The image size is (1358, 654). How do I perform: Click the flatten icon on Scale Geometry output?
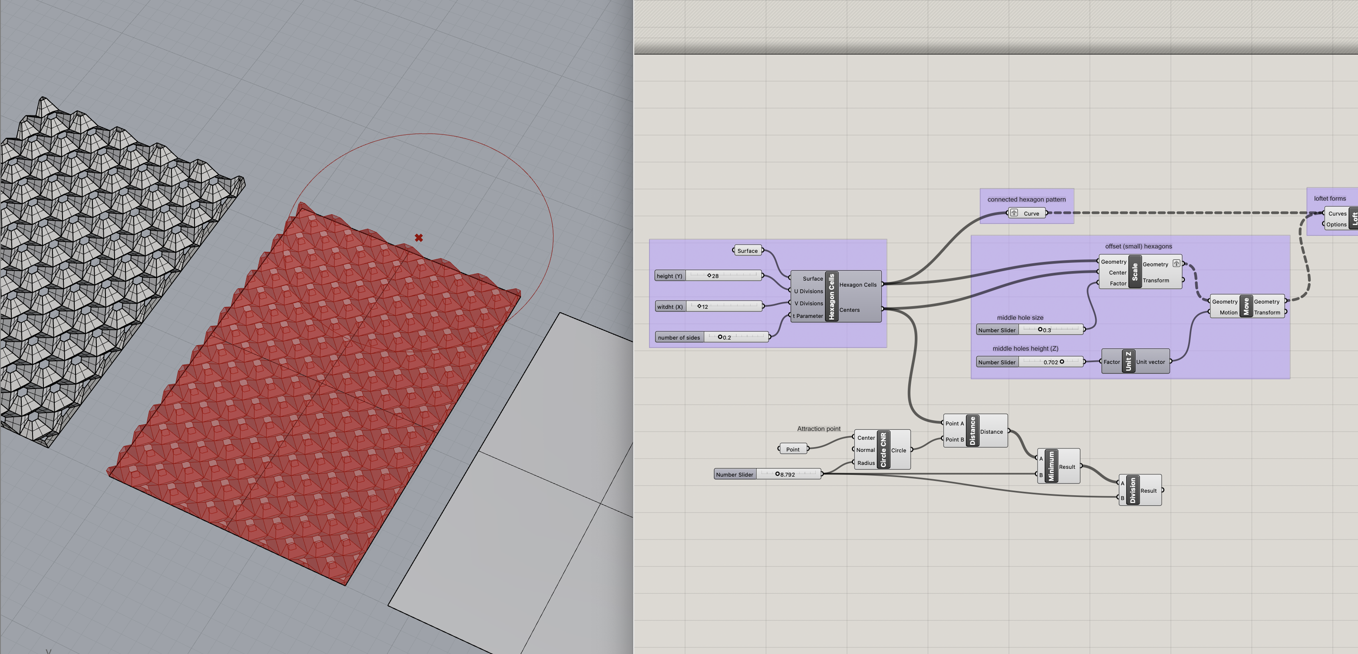(x=1176, y=263)
